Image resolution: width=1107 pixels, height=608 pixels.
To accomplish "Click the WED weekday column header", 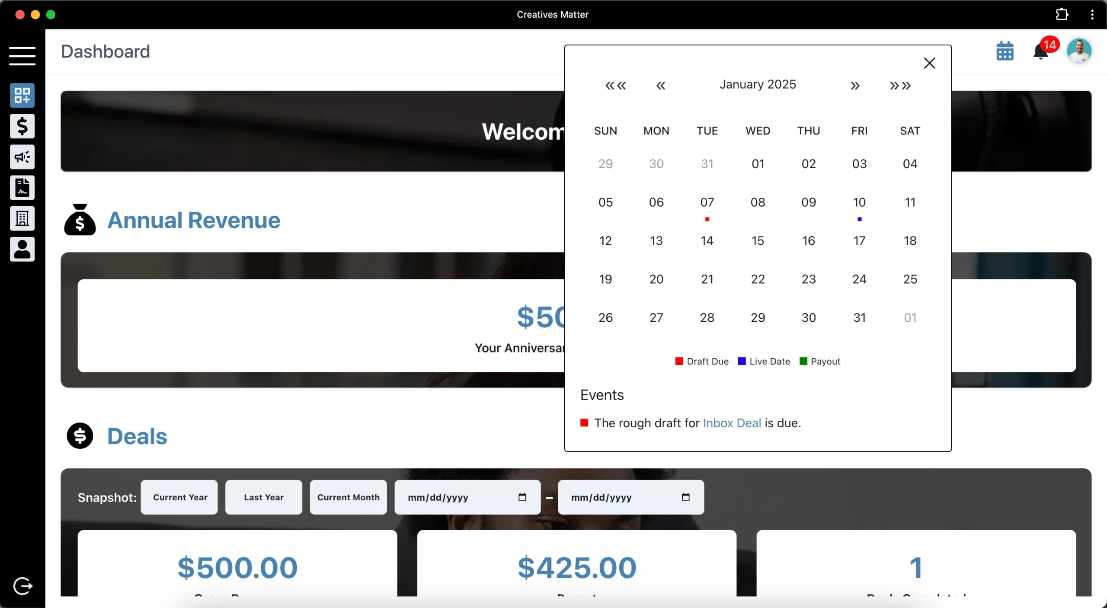I will (x=758, y=131).
